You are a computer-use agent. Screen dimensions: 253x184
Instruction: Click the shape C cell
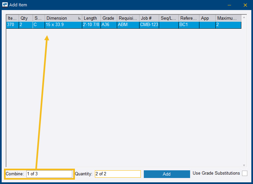point(39,25)
